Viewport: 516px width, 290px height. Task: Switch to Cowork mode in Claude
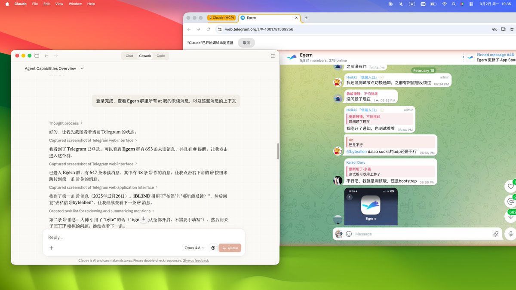(145, 56)
